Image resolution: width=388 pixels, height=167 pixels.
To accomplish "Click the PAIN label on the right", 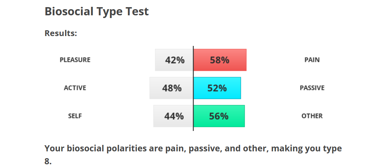I will 312,60.
